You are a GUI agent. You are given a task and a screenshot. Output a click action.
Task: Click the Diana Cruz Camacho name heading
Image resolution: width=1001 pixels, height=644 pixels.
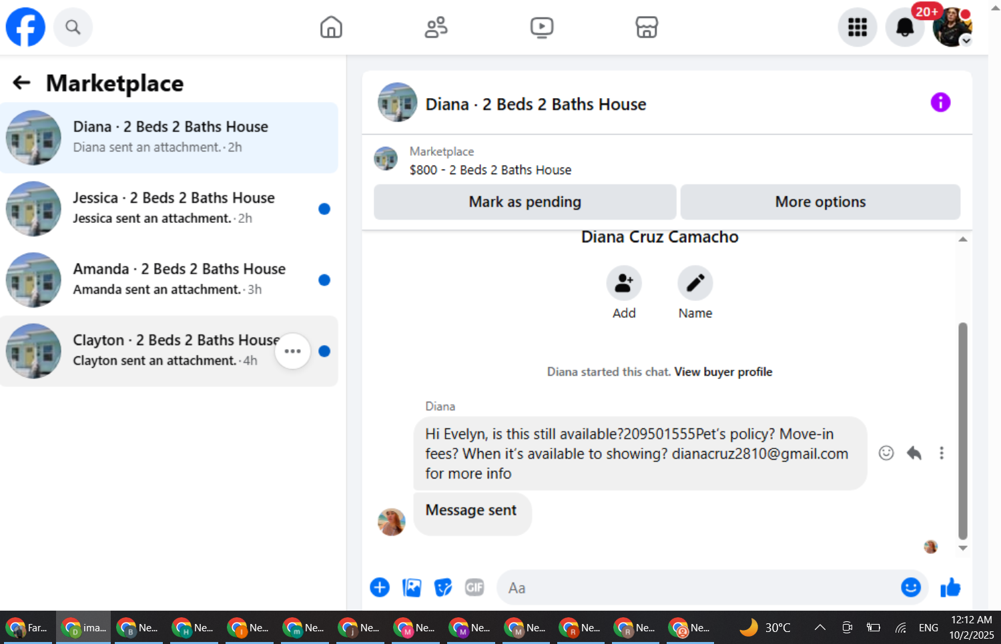[659, 237]
